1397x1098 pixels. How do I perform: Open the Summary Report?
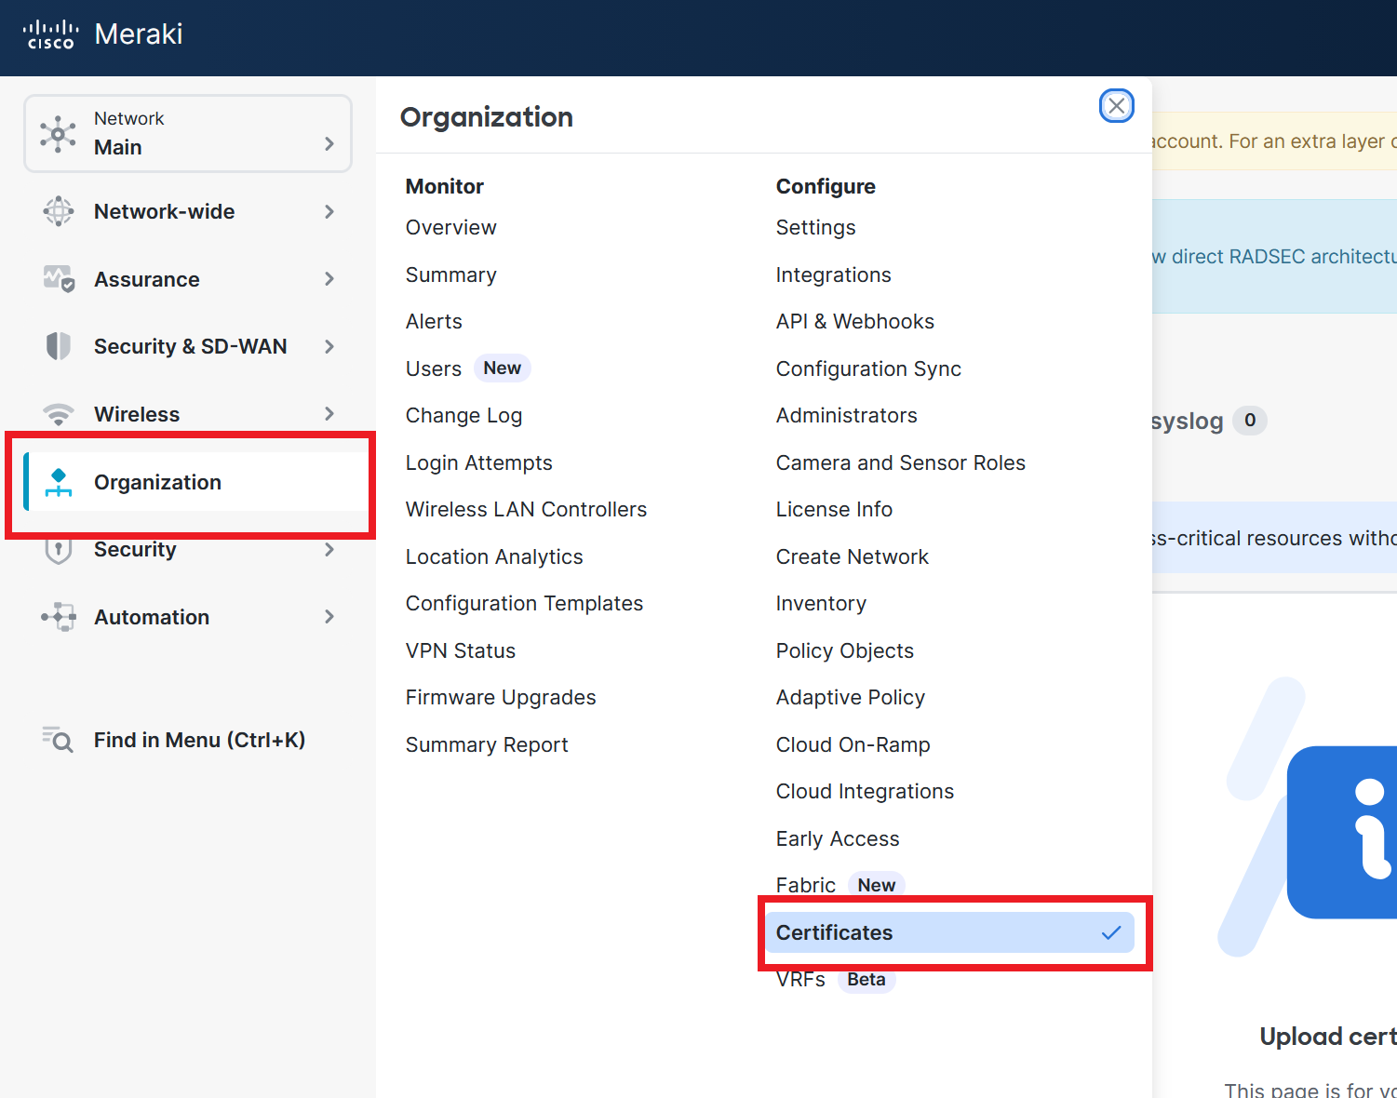pos(487,744)
